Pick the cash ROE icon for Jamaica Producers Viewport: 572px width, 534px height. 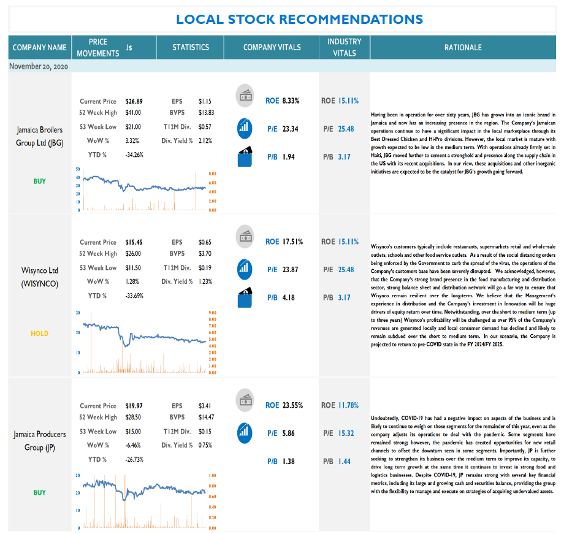(x=245, y=400)
